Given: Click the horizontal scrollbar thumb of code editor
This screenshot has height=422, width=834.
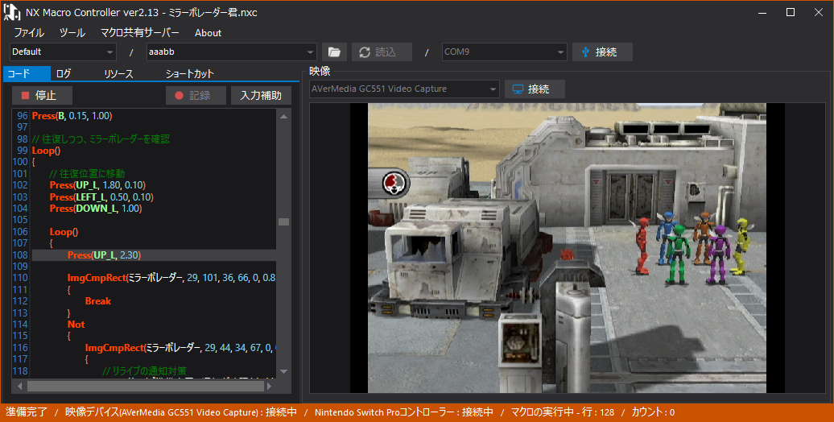Looking at the screenshot, I should click(145, 386).
